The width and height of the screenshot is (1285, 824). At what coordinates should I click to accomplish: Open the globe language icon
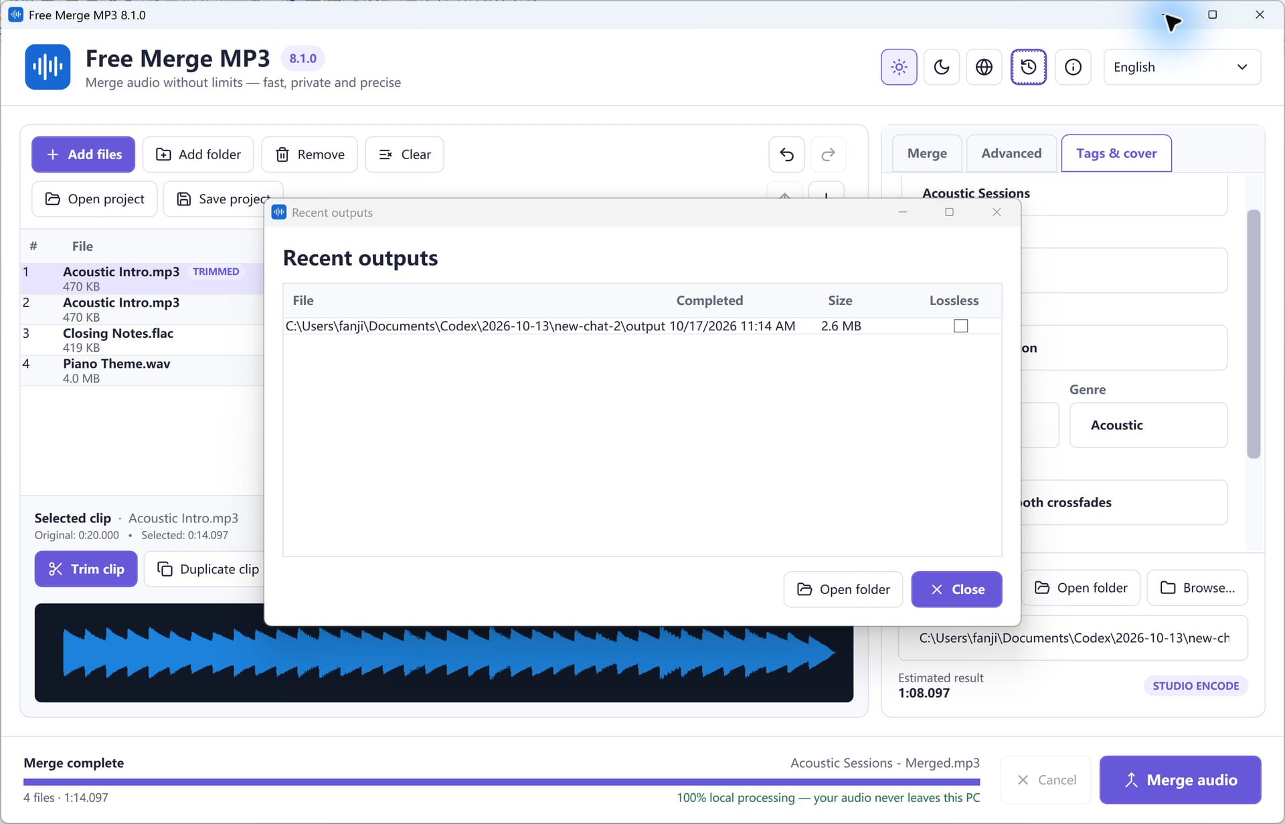[984, 67]
